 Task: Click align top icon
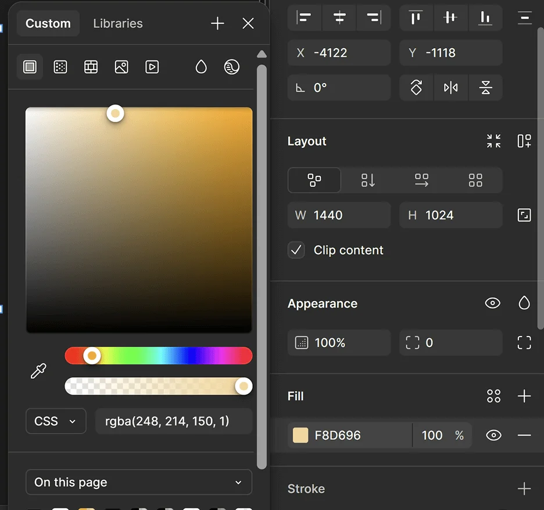416,18
